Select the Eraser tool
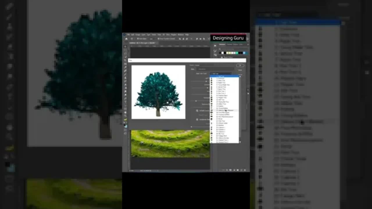 tap(125, 84)
